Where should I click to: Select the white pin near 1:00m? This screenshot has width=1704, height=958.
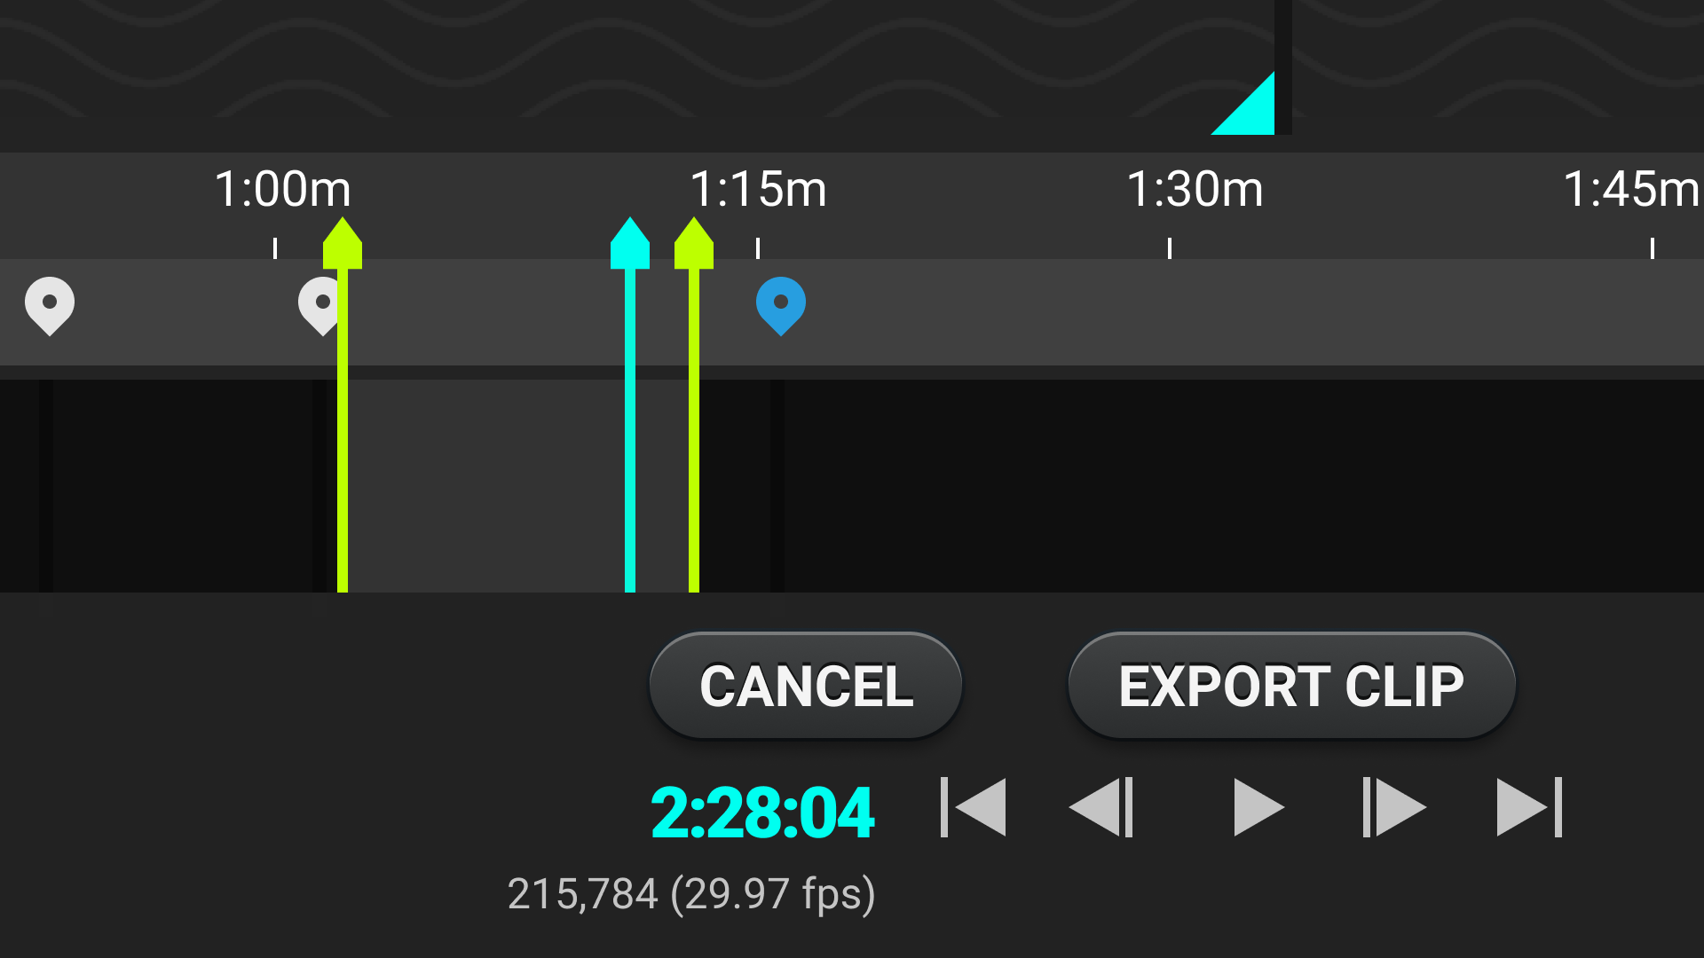click(318, 306)
